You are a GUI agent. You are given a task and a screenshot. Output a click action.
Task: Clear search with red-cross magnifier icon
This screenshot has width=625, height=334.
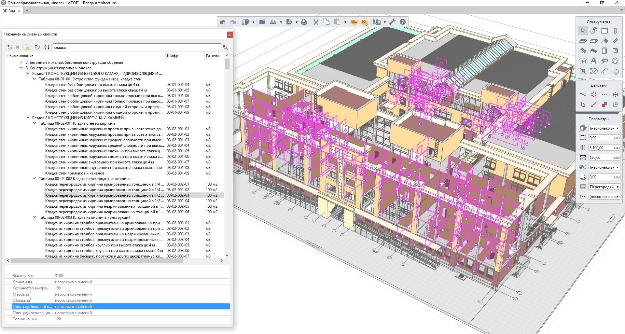pyautogui.click(x=225, y=47)
